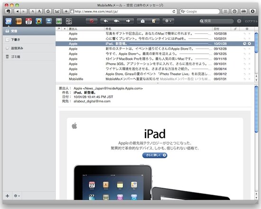Click the Reply arrow button
Screen dimensions: 261x209
[106, 21]
